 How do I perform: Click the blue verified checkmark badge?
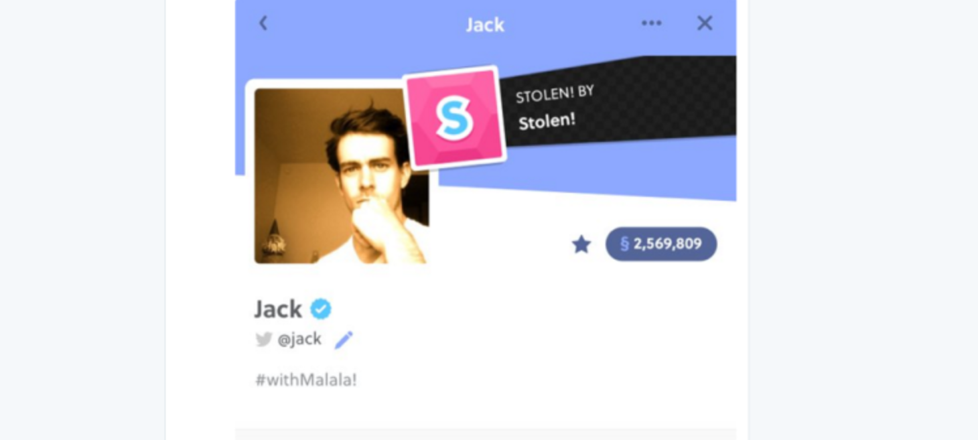(321, 309)
